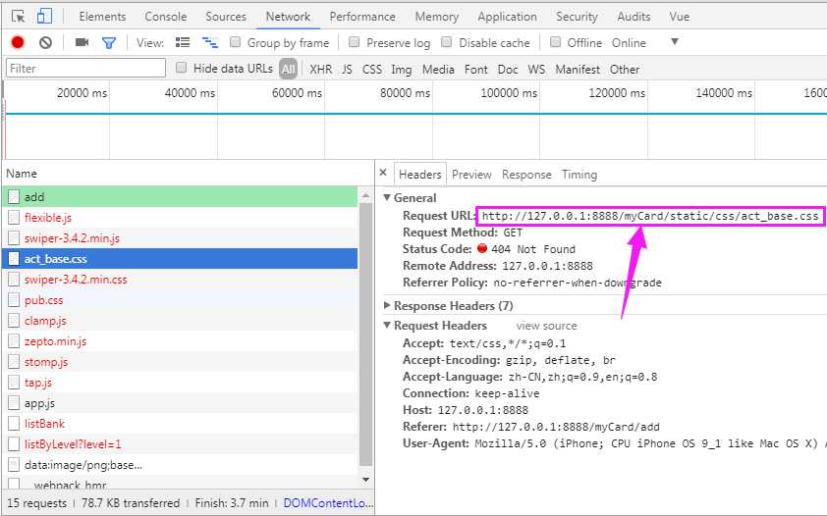Open the Audits tab
Image resolution: width=827 pixels, height=516 pixels.
pyautogui.click(x=634, y=17)
